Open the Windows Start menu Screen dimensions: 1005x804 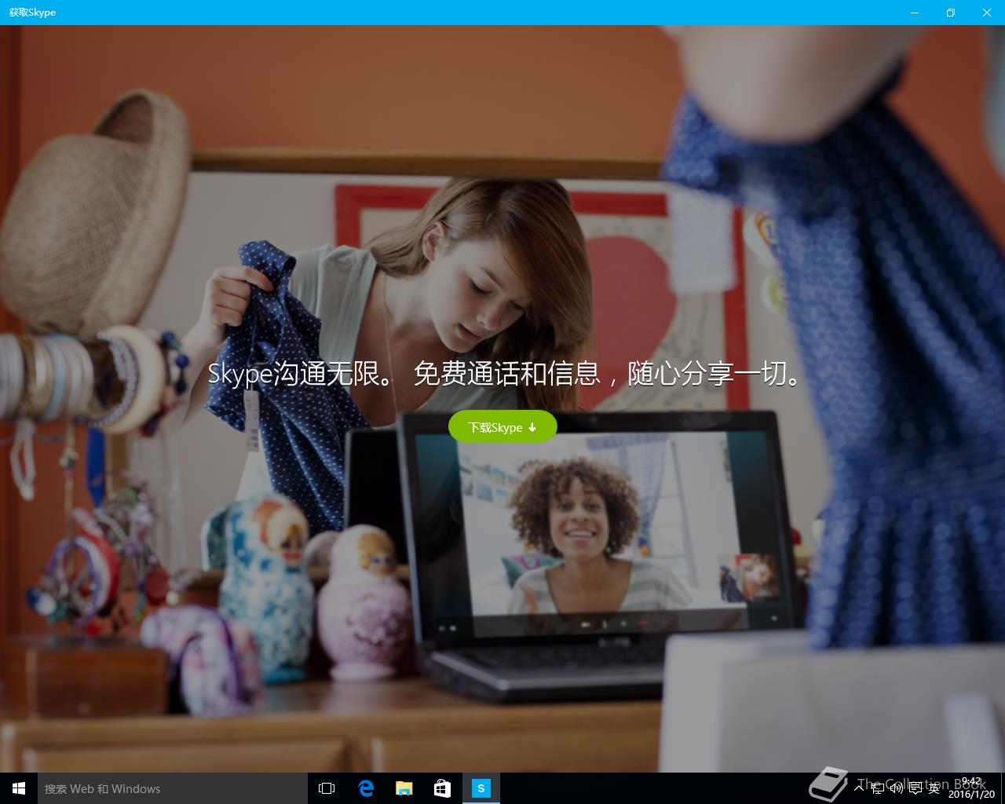[19, 788]
